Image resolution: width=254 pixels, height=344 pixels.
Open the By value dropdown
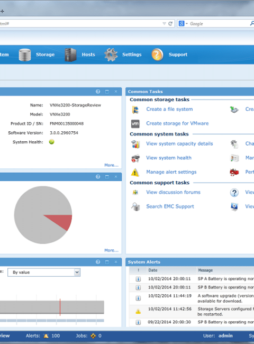click(44, 272)
